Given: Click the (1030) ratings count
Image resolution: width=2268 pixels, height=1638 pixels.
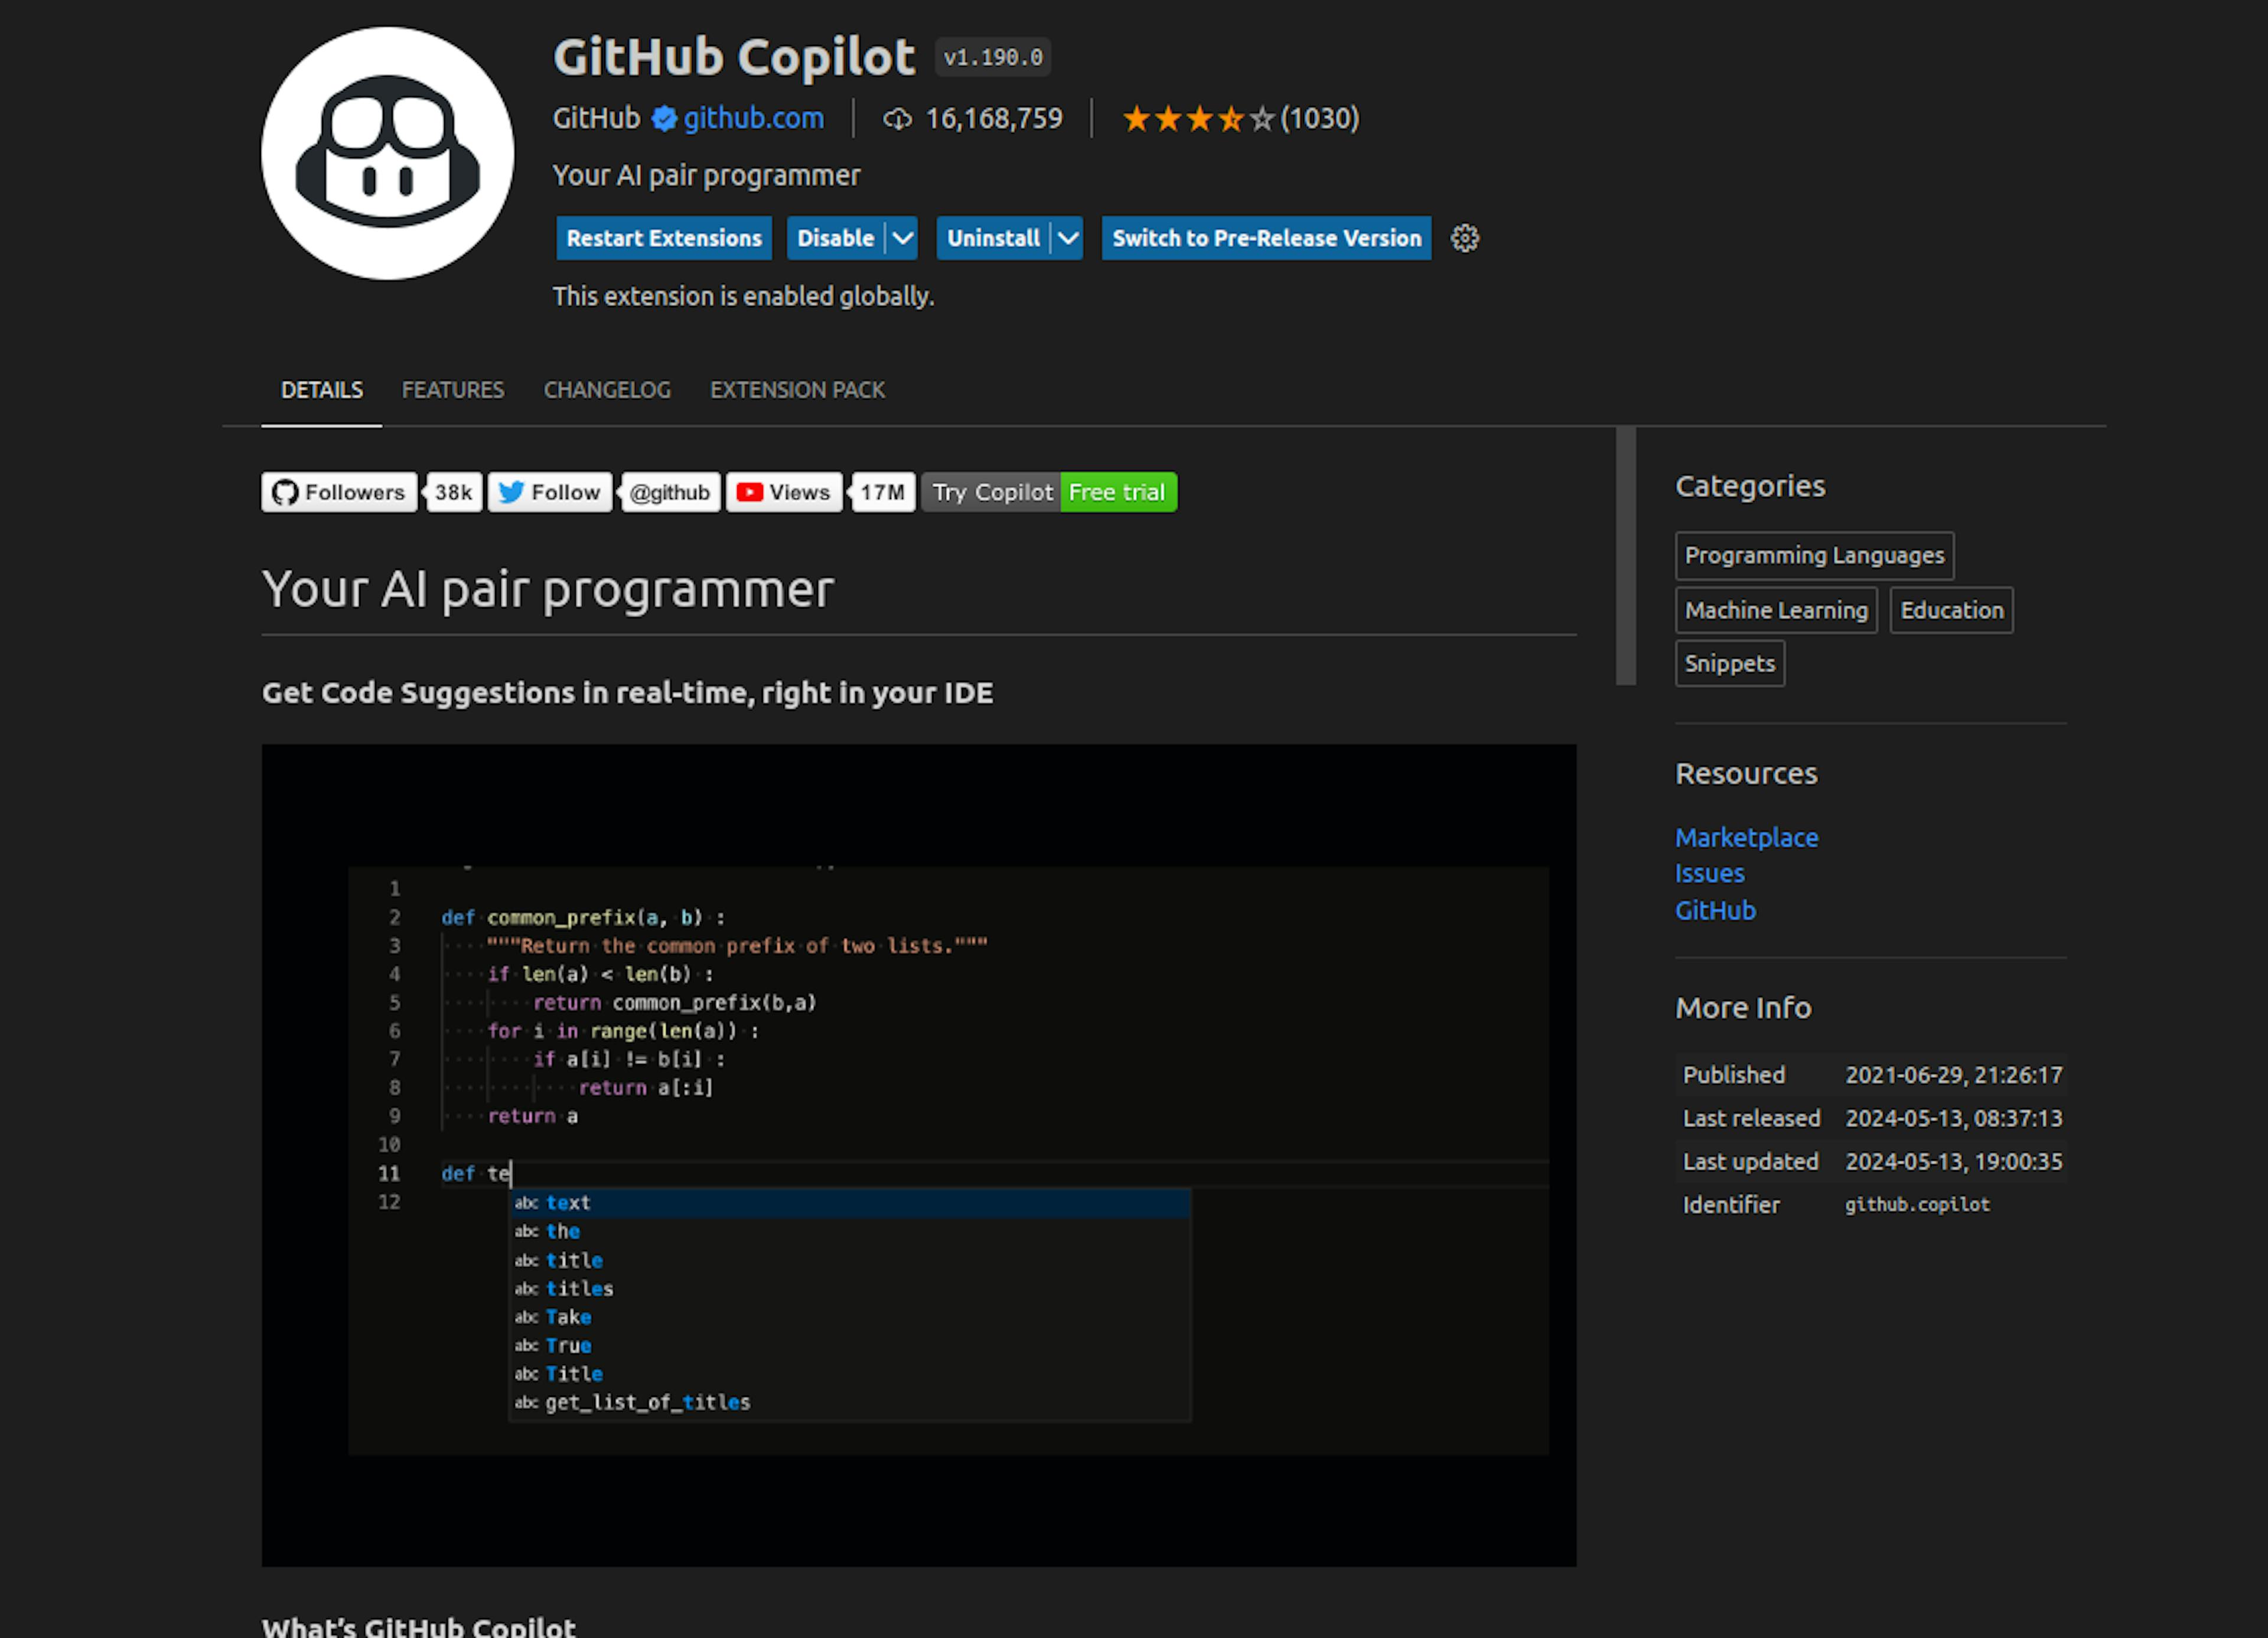Looking at the screenshot, I should [x=1319, y=119].
